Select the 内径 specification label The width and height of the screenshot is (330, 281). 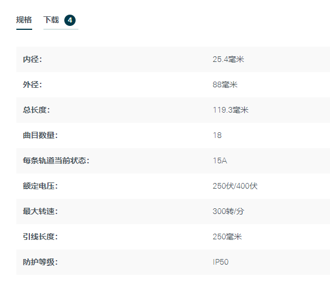[x=32, y=59]
